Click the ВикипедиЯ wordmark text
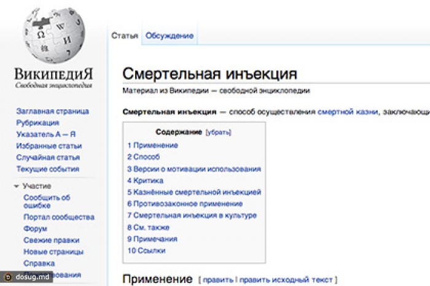 [x=54, y=74]
